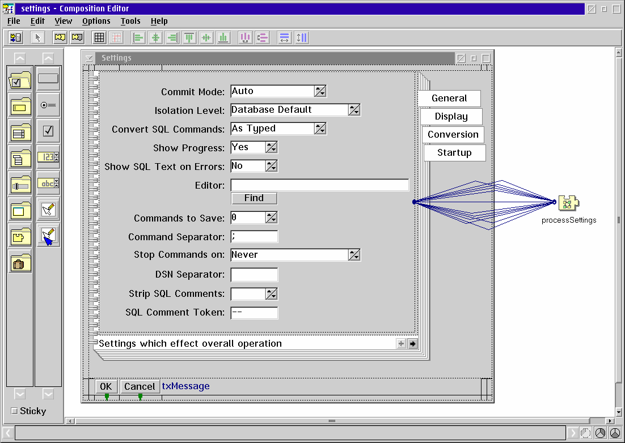Viewport: 625px width, 443px height.
Task: Open the puzzle-piece models category folder
Action: click(x=19, y=236)
